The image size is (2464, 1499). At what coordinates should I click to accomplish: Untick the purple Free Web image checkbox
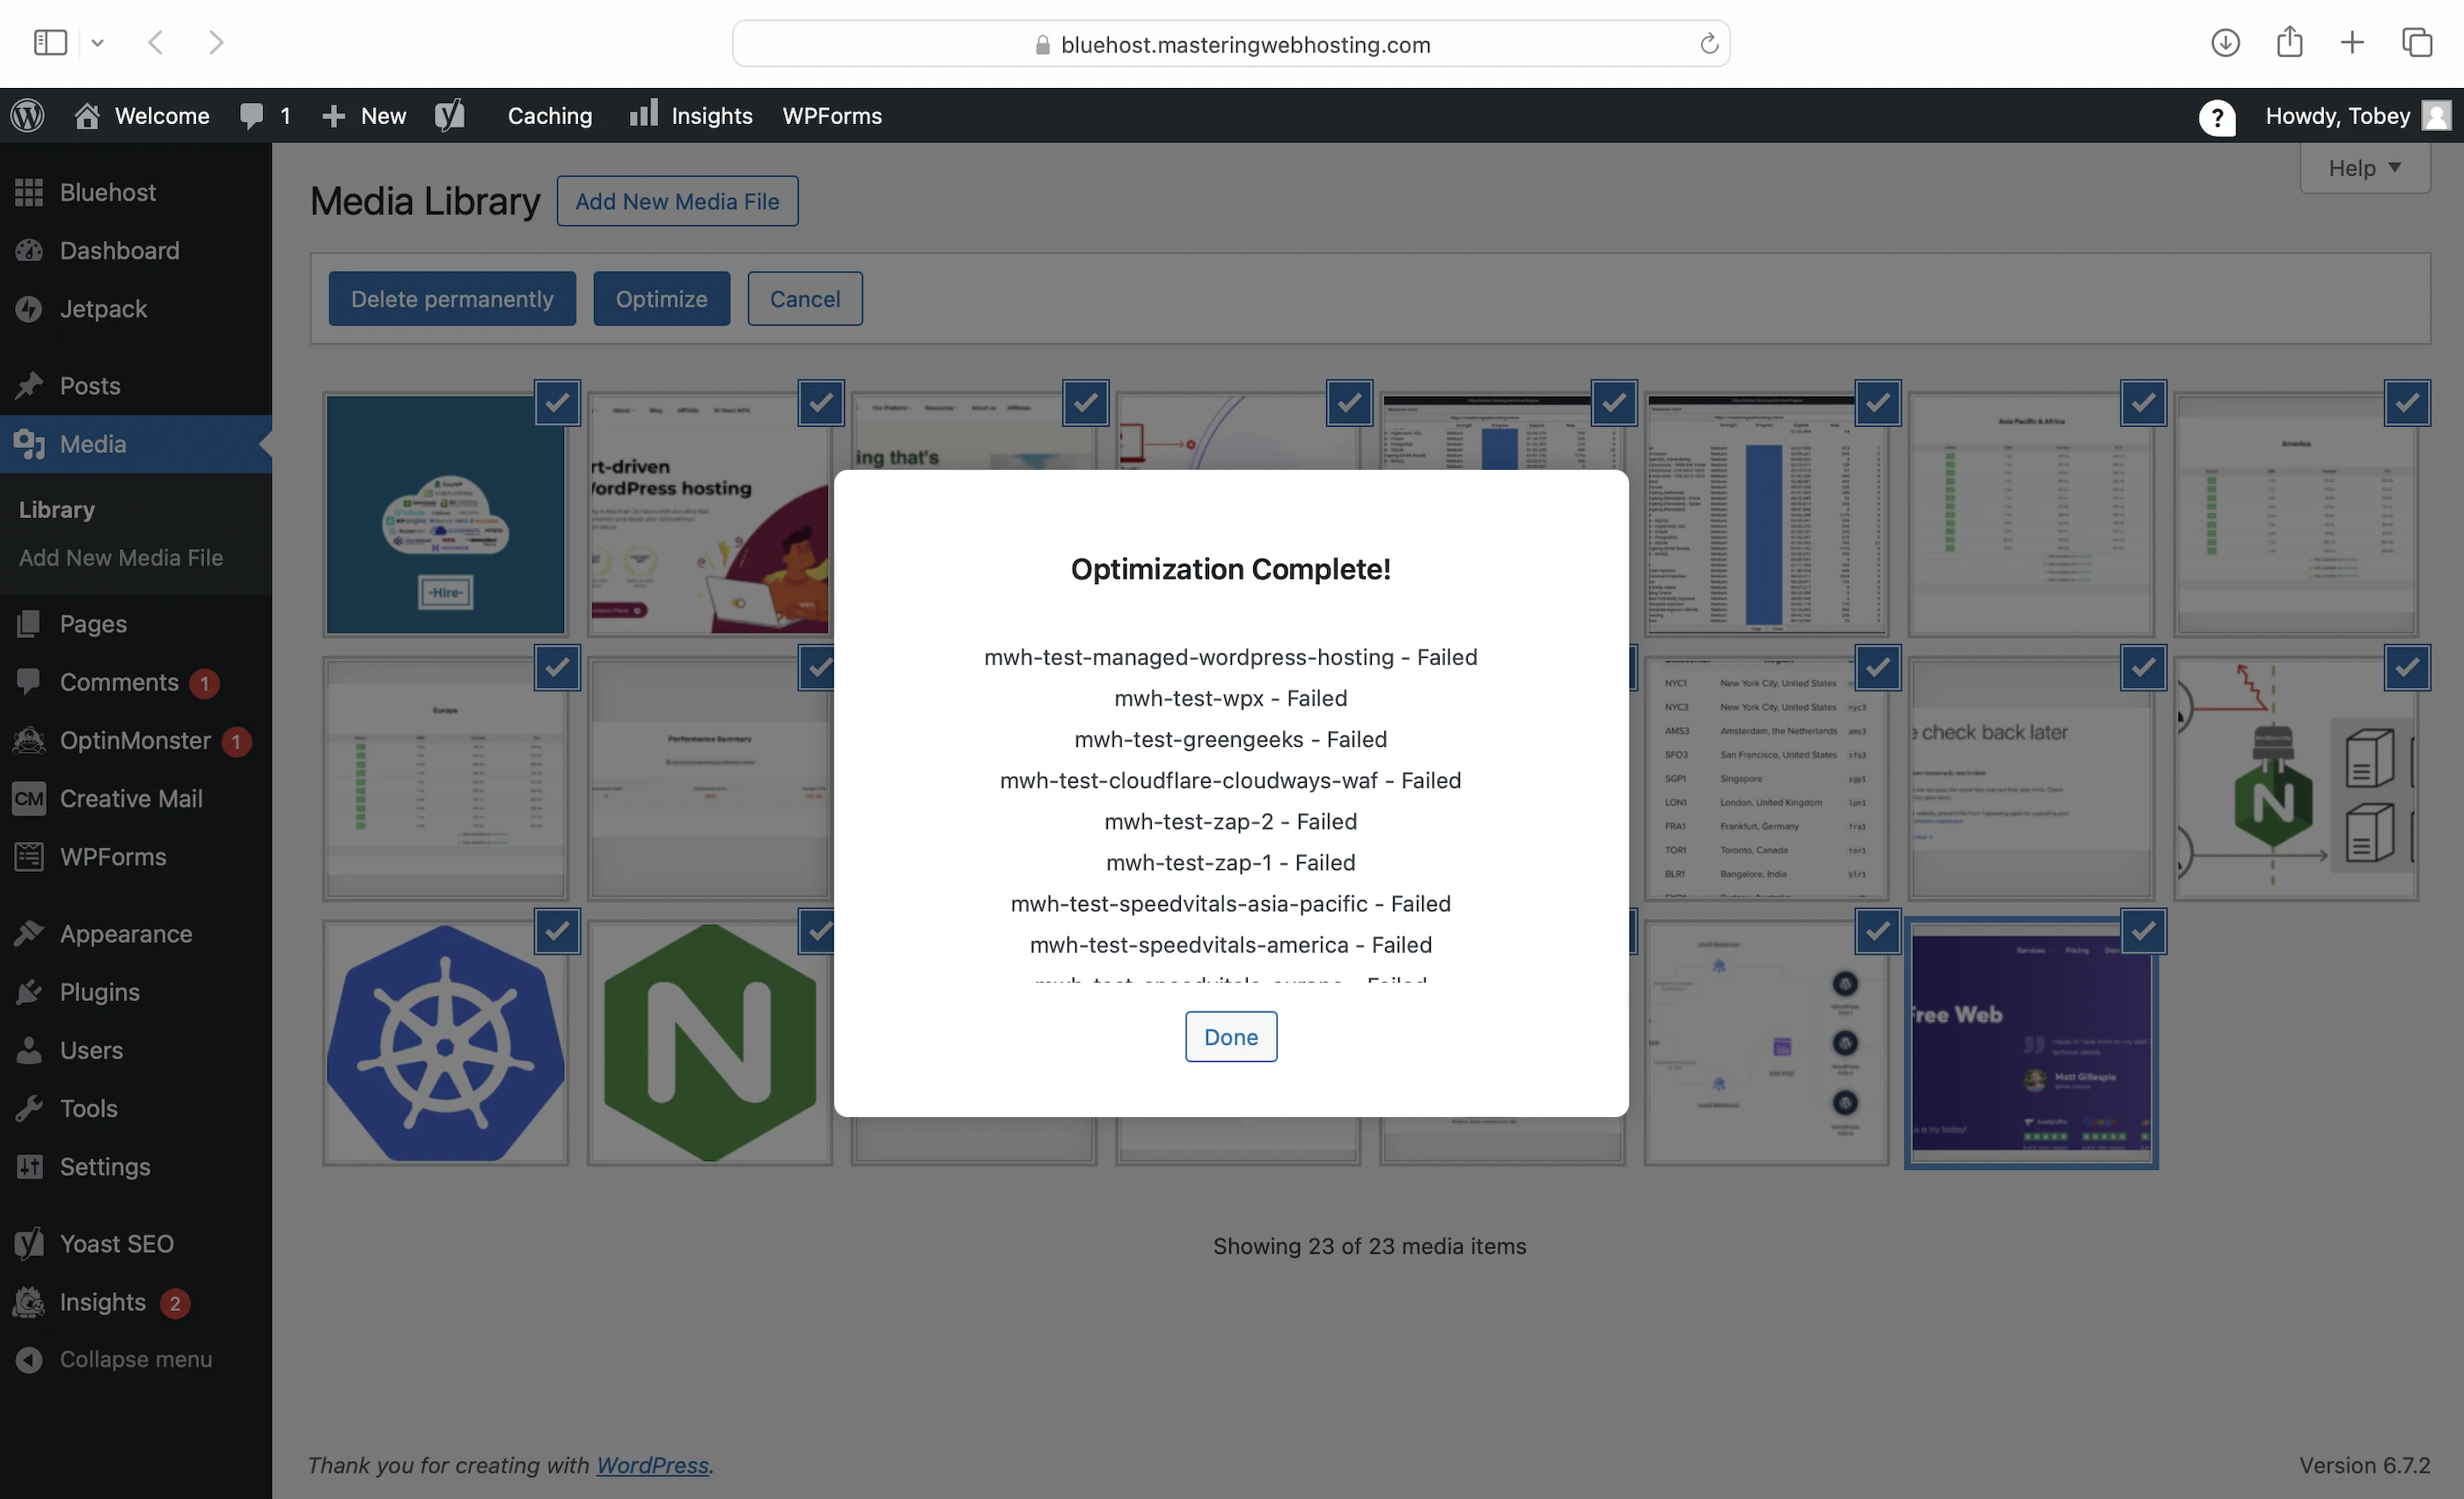click(x=2142, y=932)
